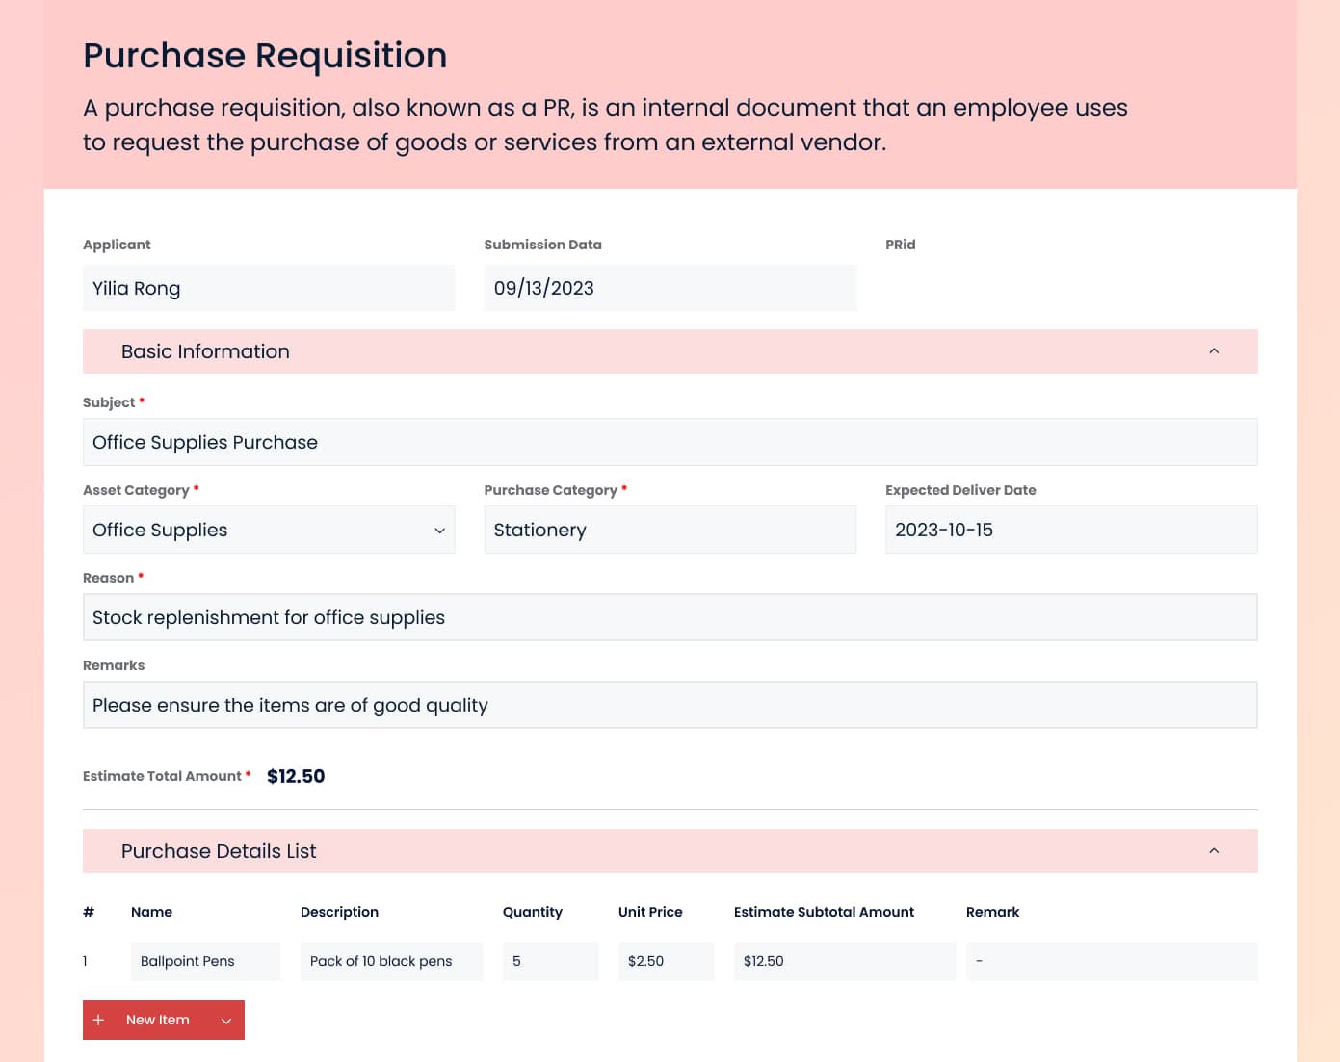Viewport: 1340px width, 1062px height.
Task: Select the Estimate Subtotal Amount cell
Action: (844, 961)
